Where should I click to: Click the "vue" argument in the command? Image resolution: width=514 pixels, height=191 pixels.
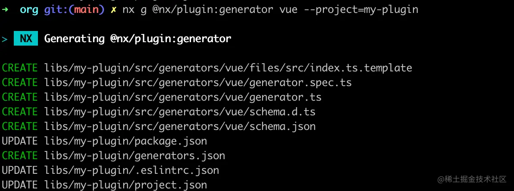[x=288, y=9]
